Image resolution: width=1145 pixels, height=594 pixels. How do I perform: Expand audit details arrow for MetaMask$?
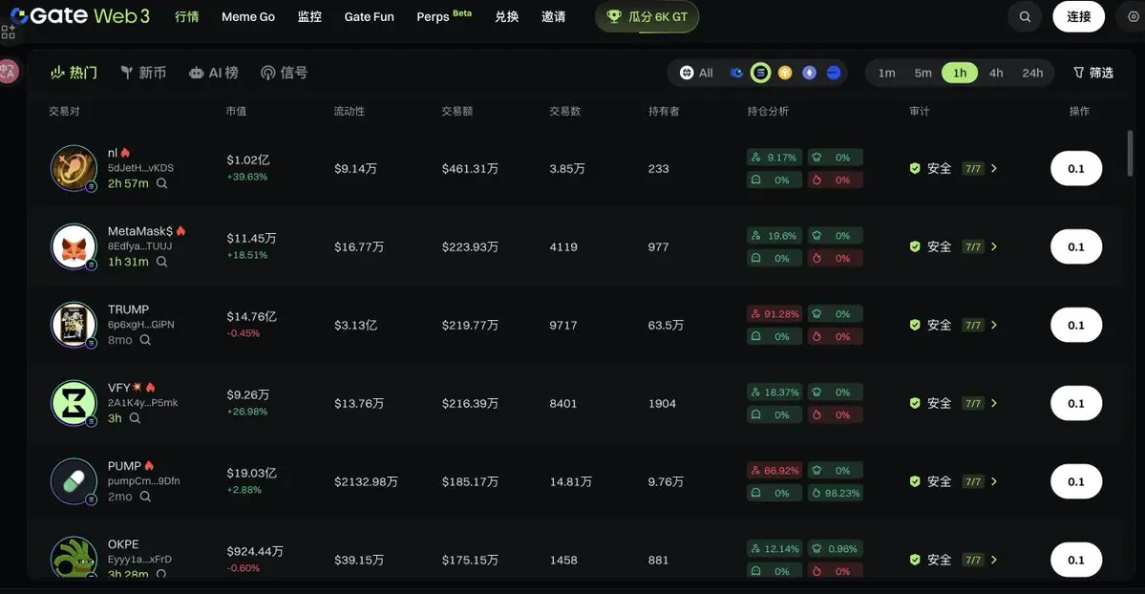994,246
